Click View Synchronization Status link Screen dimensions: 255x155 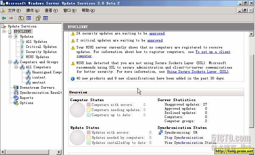click(x=190, y=143)
